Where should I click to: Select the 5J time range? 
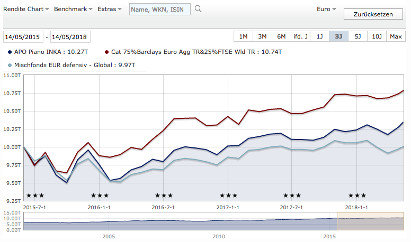(358, 36)
